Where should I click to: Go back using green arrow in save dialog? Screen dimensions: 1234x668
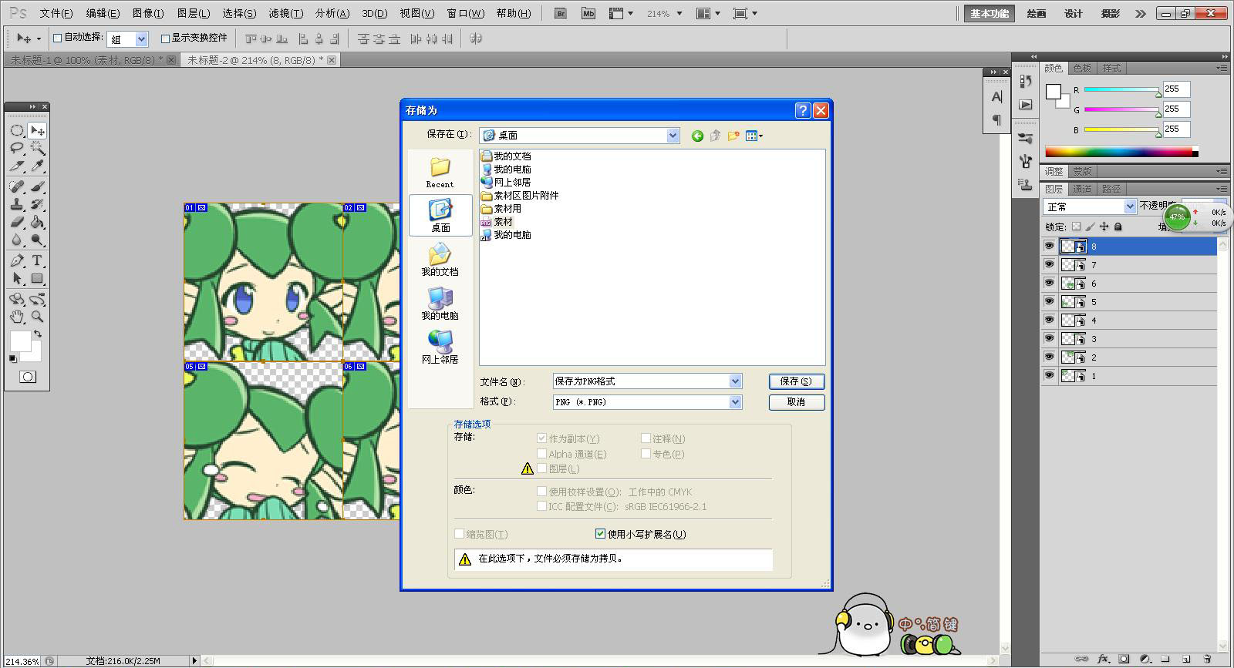697,136
